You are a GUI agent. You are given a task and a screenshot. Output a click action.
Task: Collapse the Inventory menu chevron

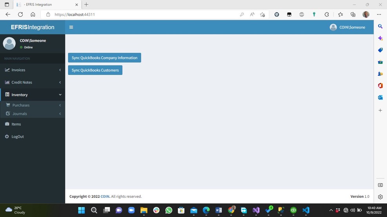[x=60, y=95]
